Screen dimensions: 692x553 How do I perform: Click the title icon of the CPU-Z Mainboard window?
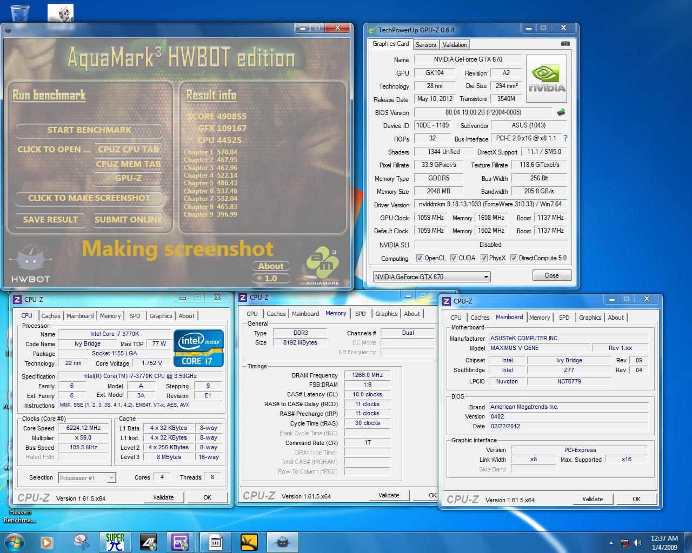[447, 301]
